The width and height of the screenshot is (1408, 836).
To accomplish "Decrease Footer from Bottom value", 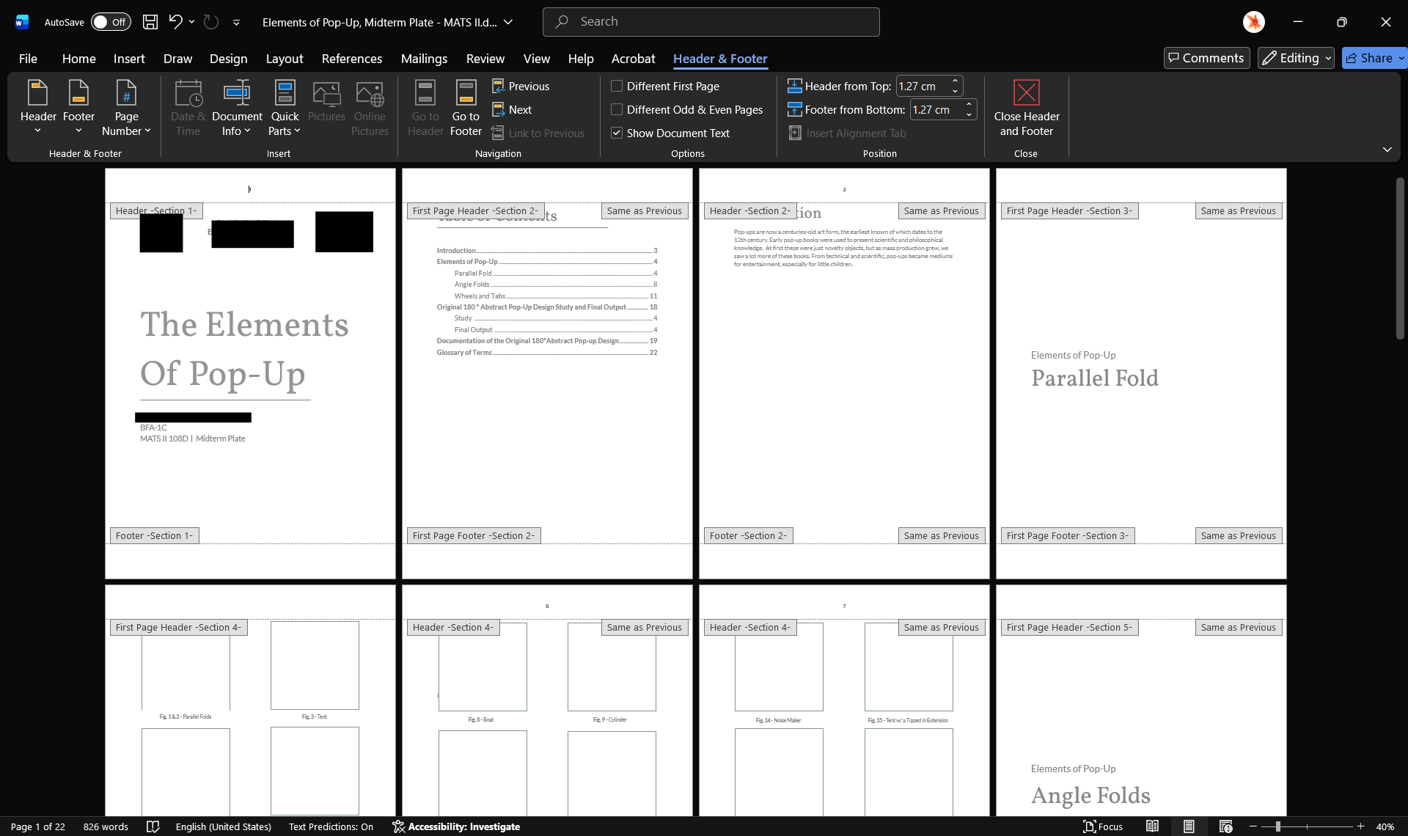I will pyautogui.click(x=969, y=114).
